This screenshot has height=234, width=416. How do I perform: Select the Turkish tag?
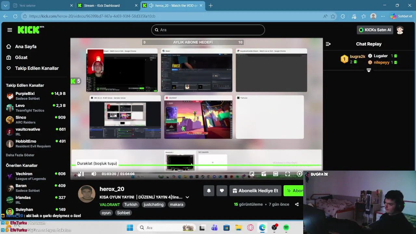[131, 204]
